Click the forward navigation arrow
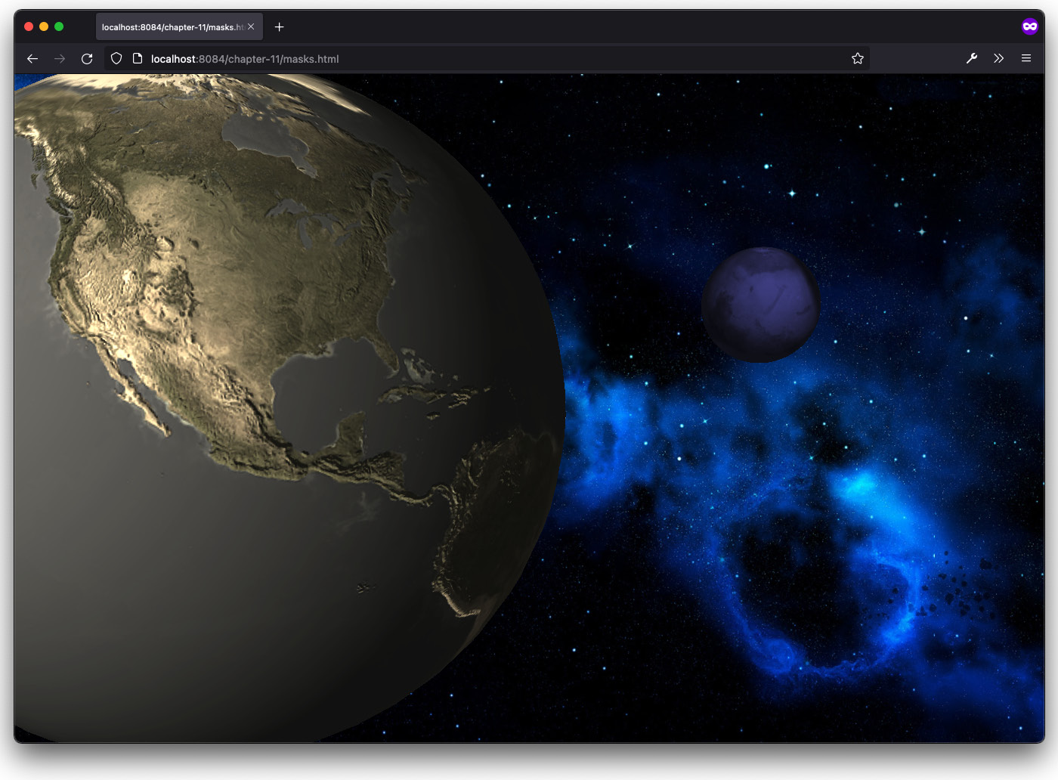The height and width of the screenshot is (780, 1058). coord(60,58)
